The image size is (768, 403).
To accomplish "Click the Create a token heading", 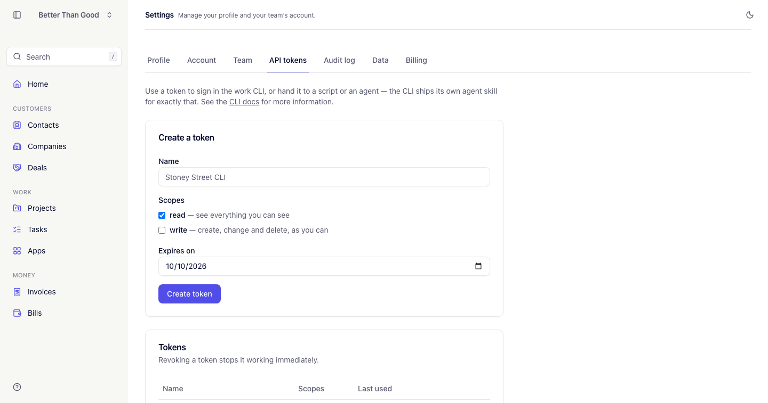I will coord(186,137).
